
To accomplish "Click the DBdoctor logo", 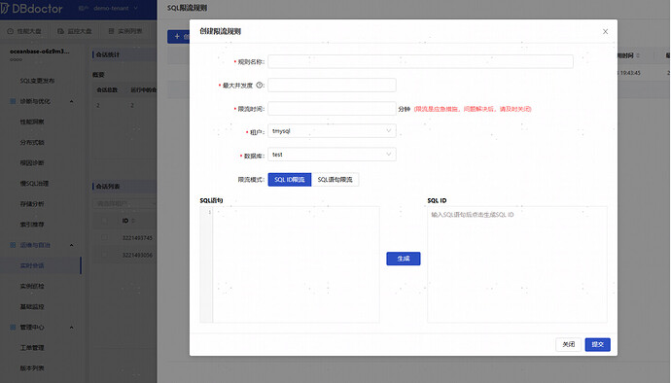I will (32, 8).
